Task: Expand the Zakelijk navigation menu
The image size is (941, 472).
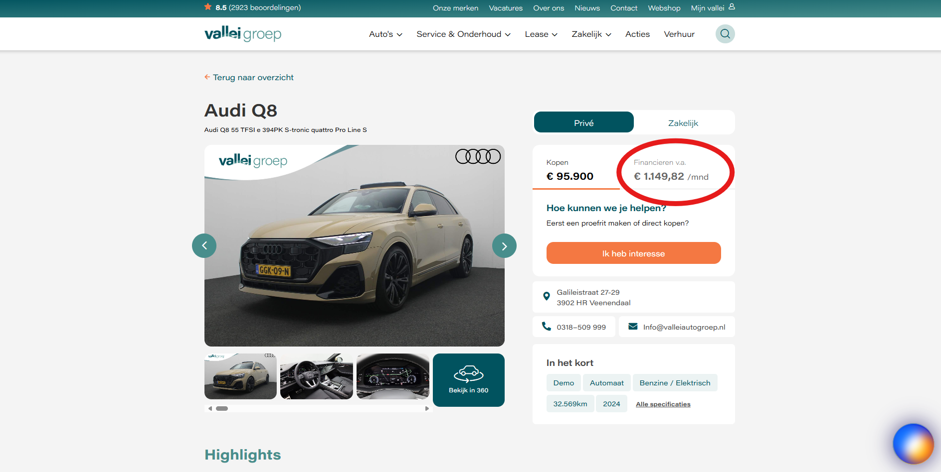Action: point(591,34)
